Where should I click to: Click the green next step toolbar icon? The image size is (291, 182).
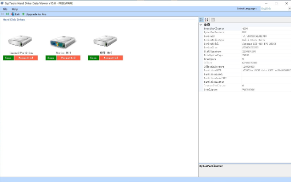[x=7, y=14]
